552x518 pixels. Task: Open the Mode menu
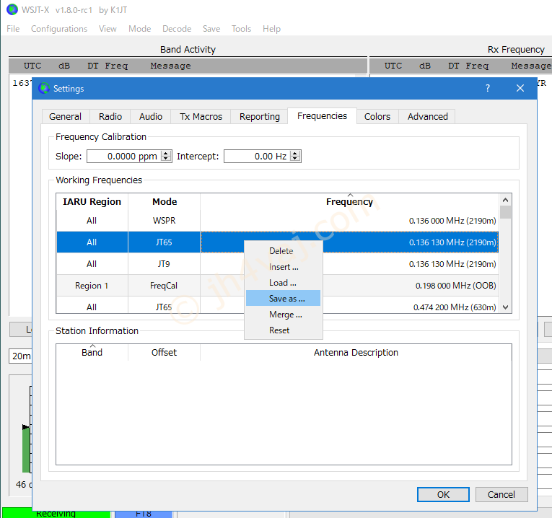140,29
